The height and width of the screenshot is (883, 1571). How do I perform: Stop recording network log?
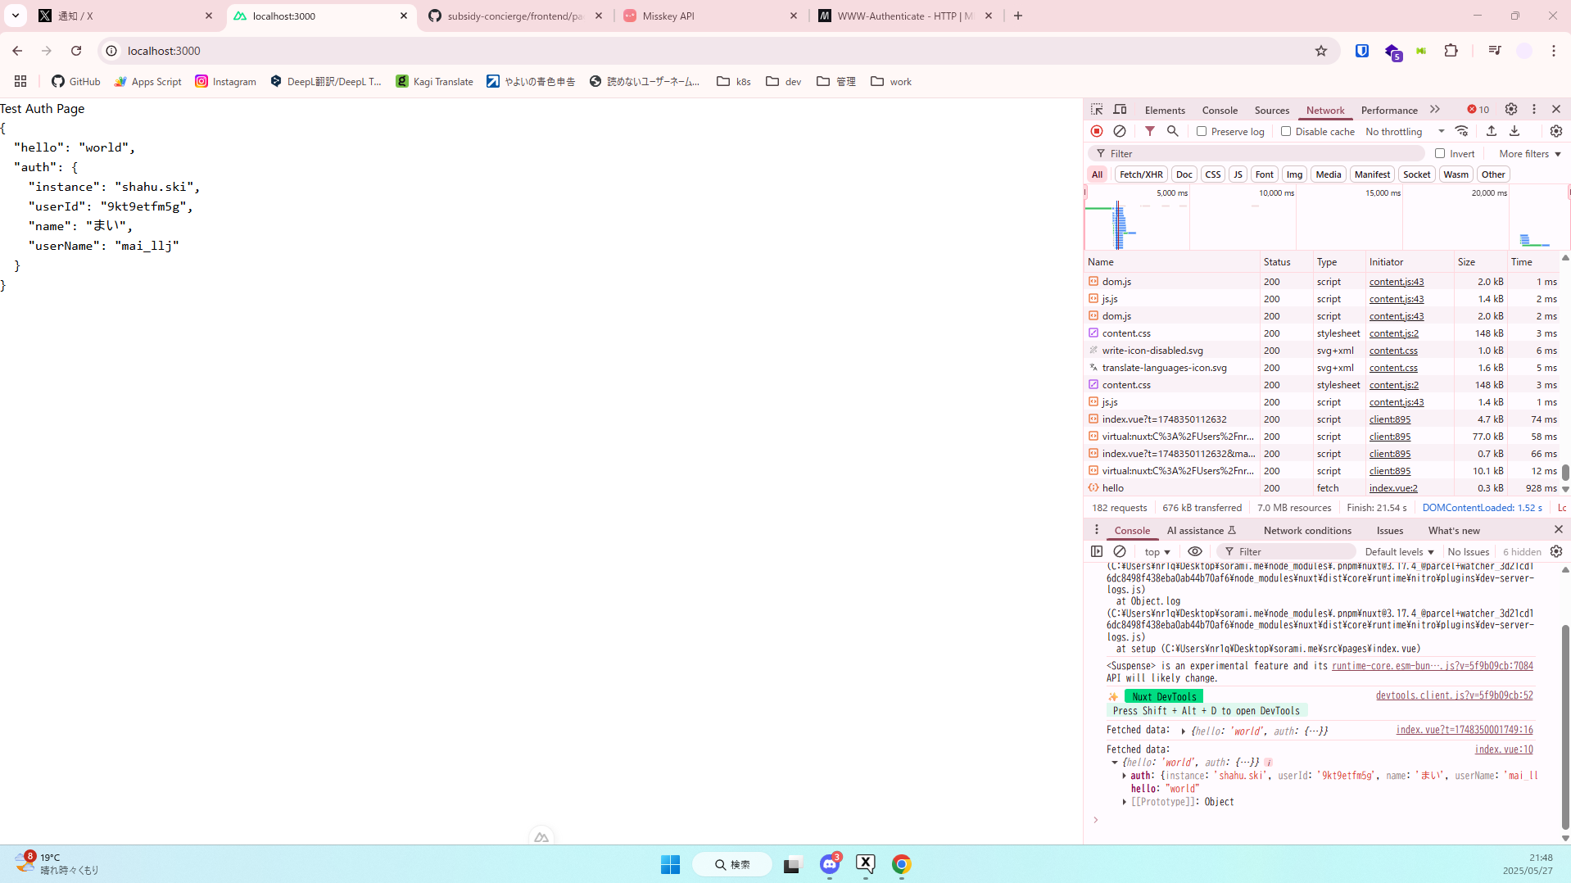coord(1097,131)
